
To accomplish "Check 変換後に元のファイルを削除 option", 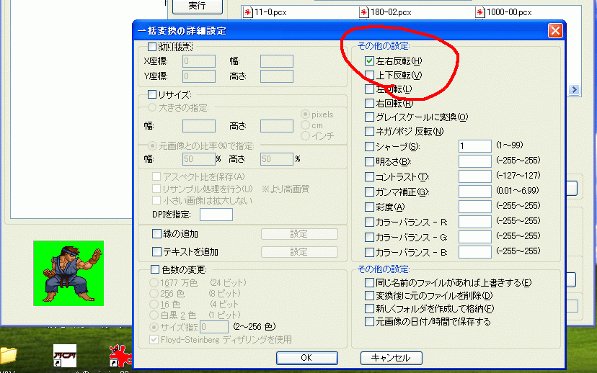I will 370,296.
